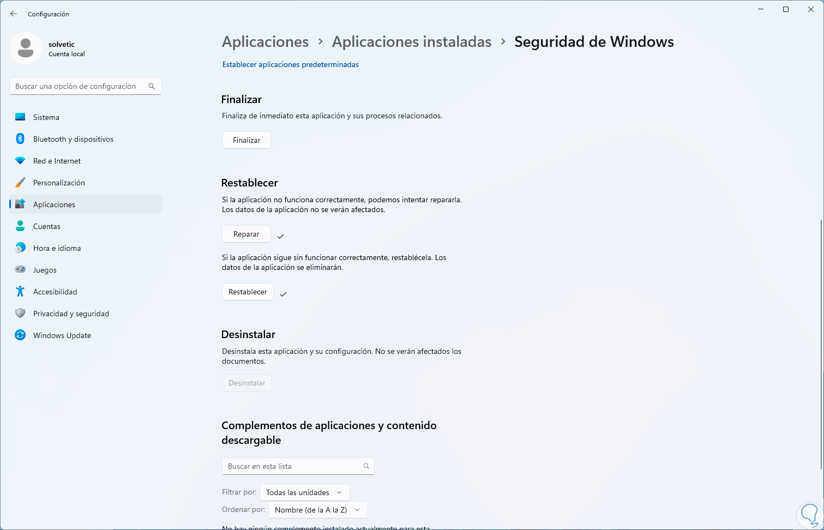Open Hora e idioma settings

tap(86, 248)
